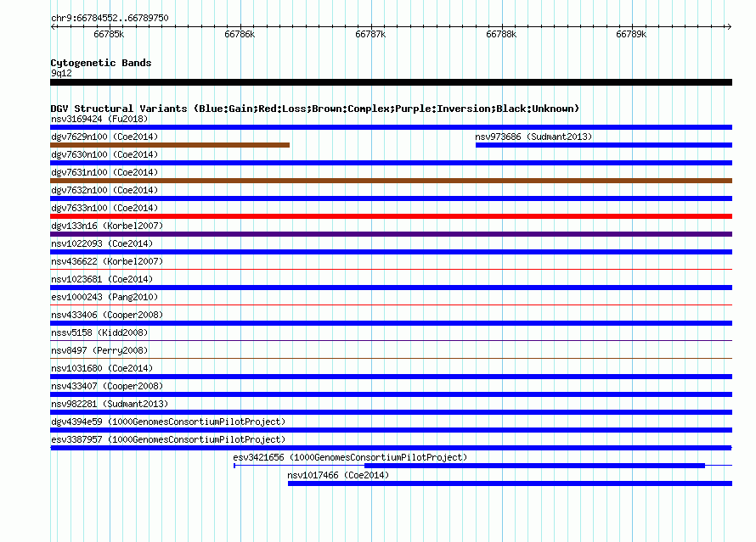Open esv1000243 (Pang2010) variant
Viewport: 756px width, 542px height.
pos(104,297)
